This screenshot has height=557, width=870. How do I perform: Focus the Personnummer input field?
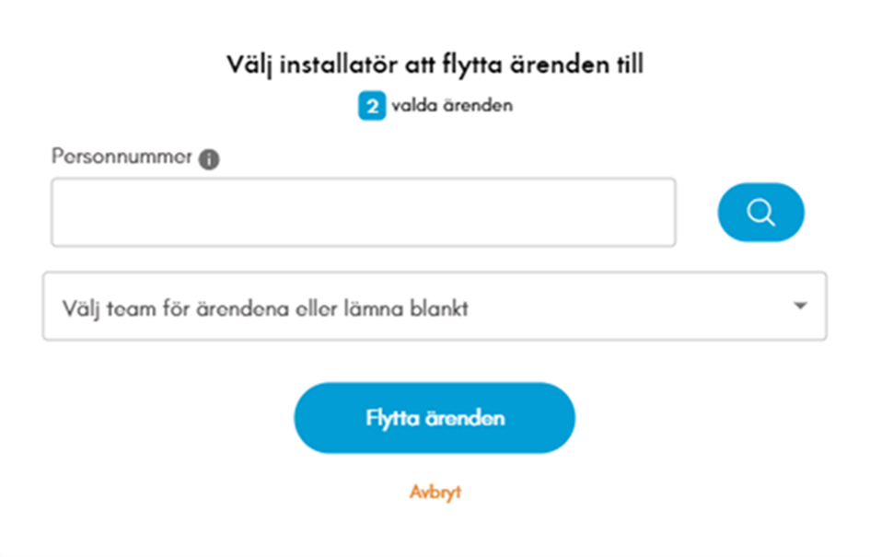point(363,213)
